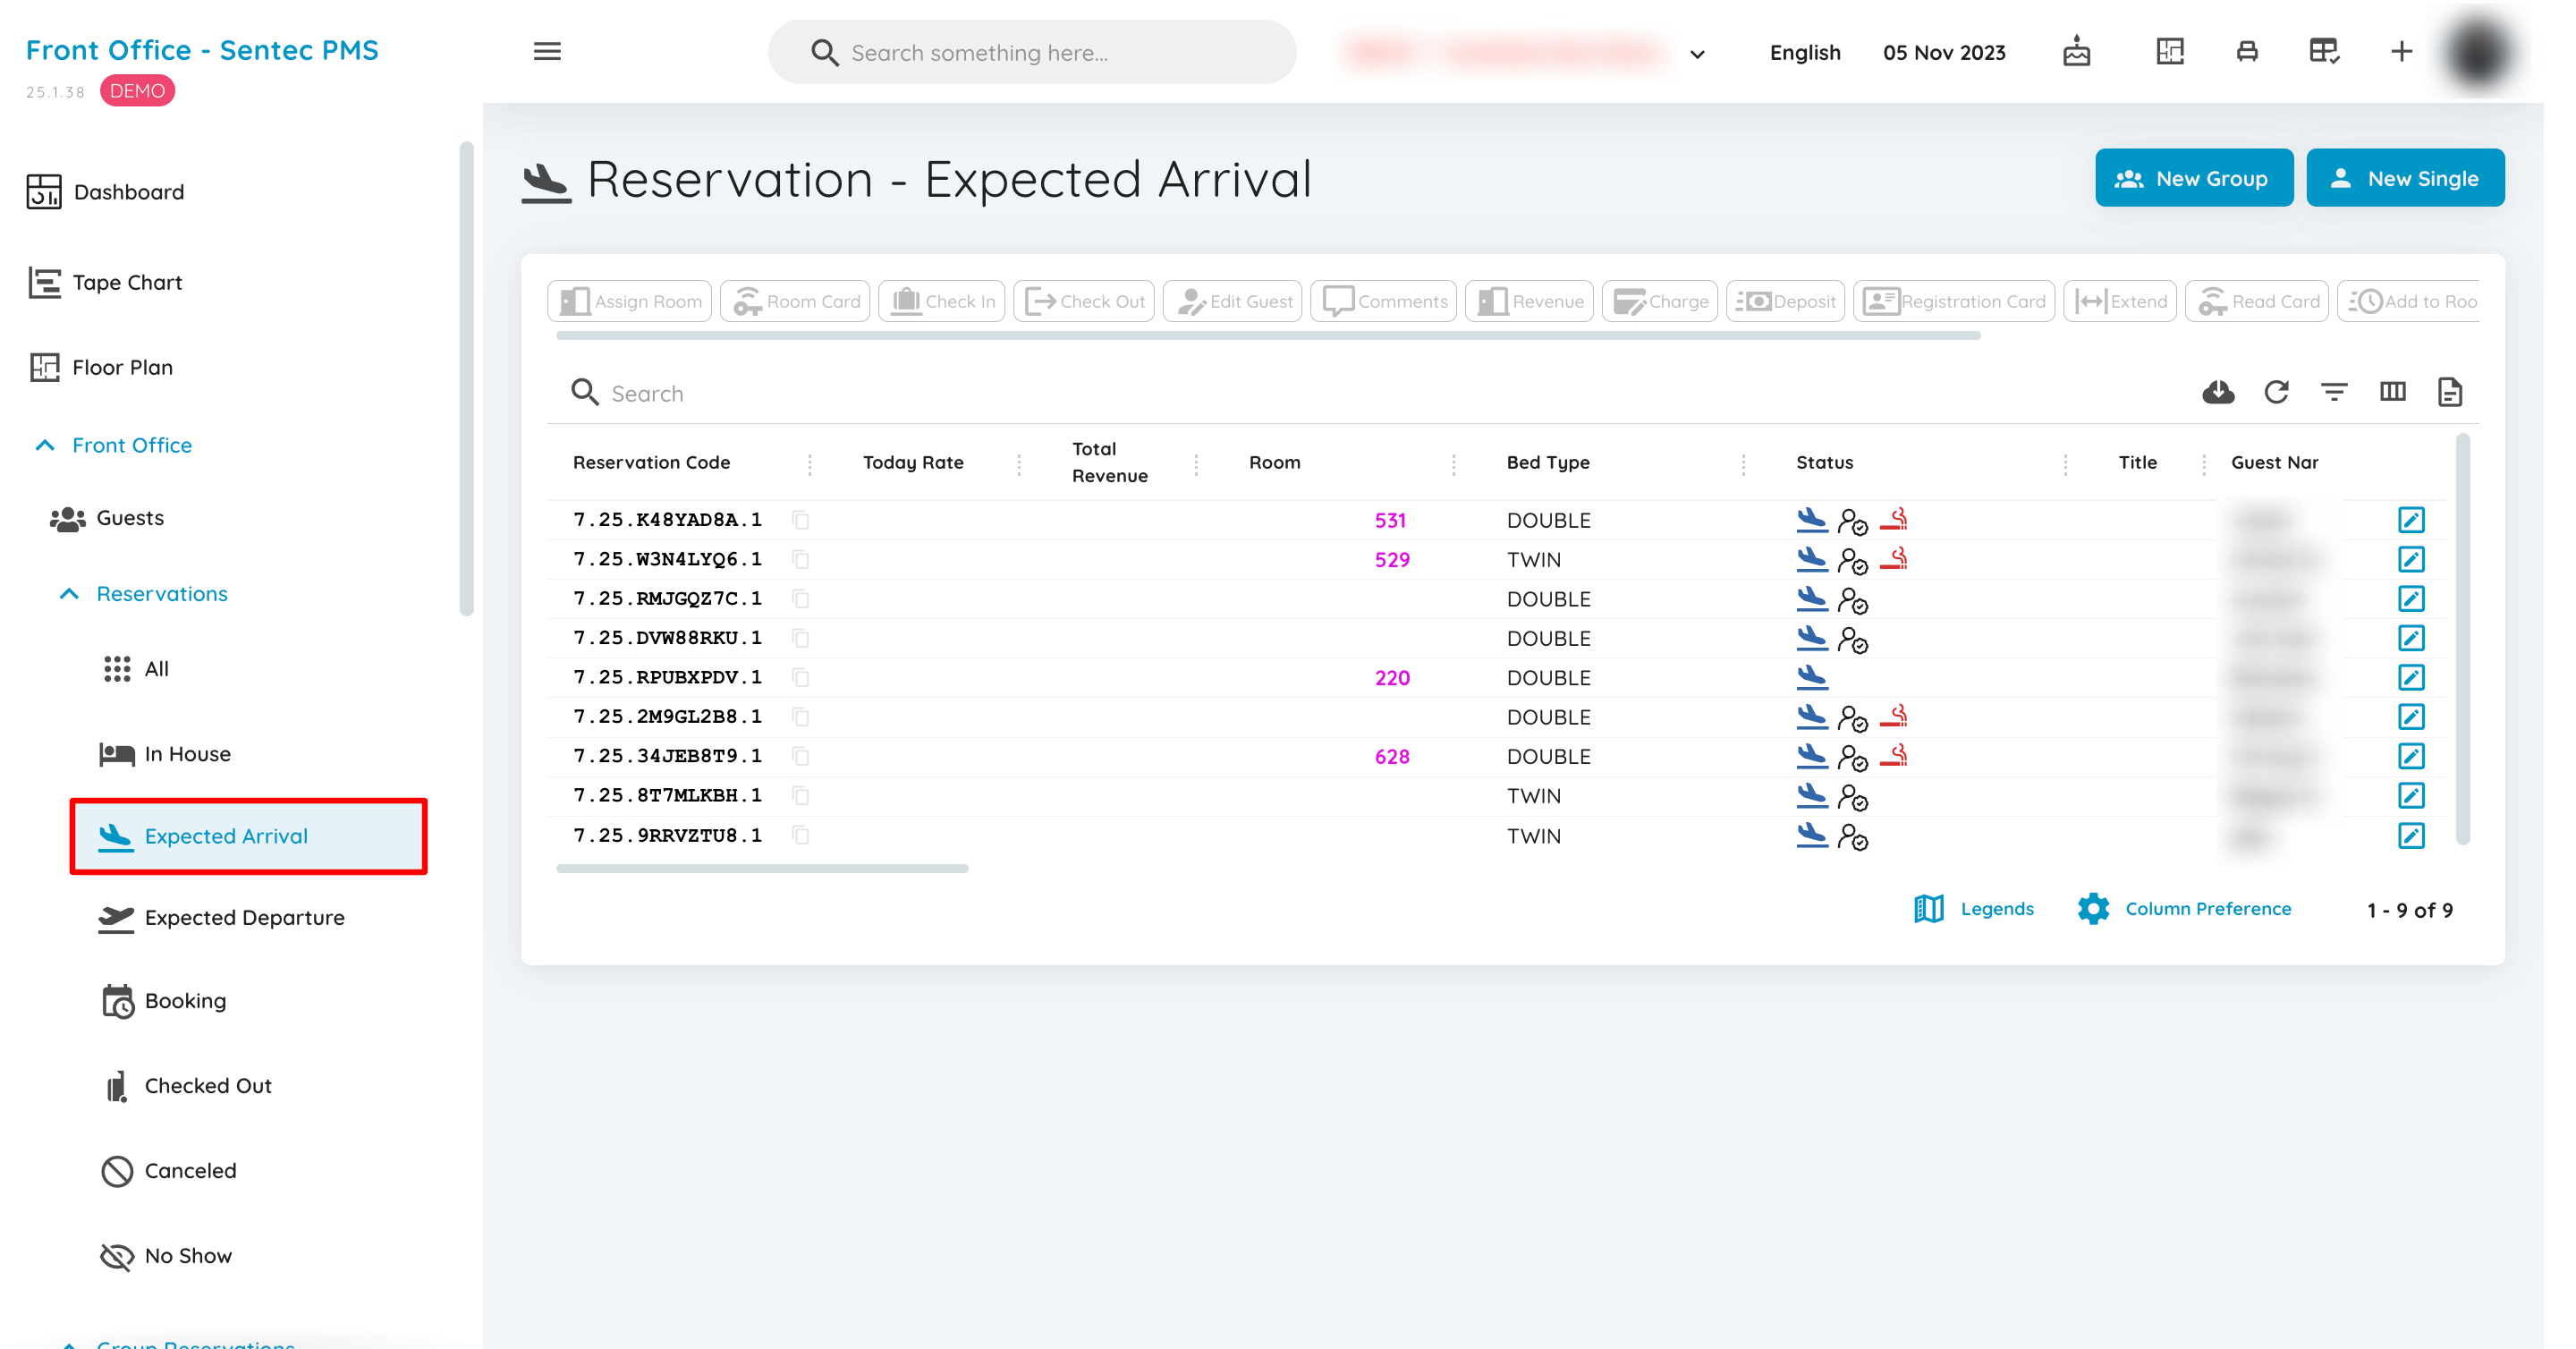Focus the table Search field
The width and height of the screenshot is (2576, 1349).
pyautogui.click(x=1370, y=394)
